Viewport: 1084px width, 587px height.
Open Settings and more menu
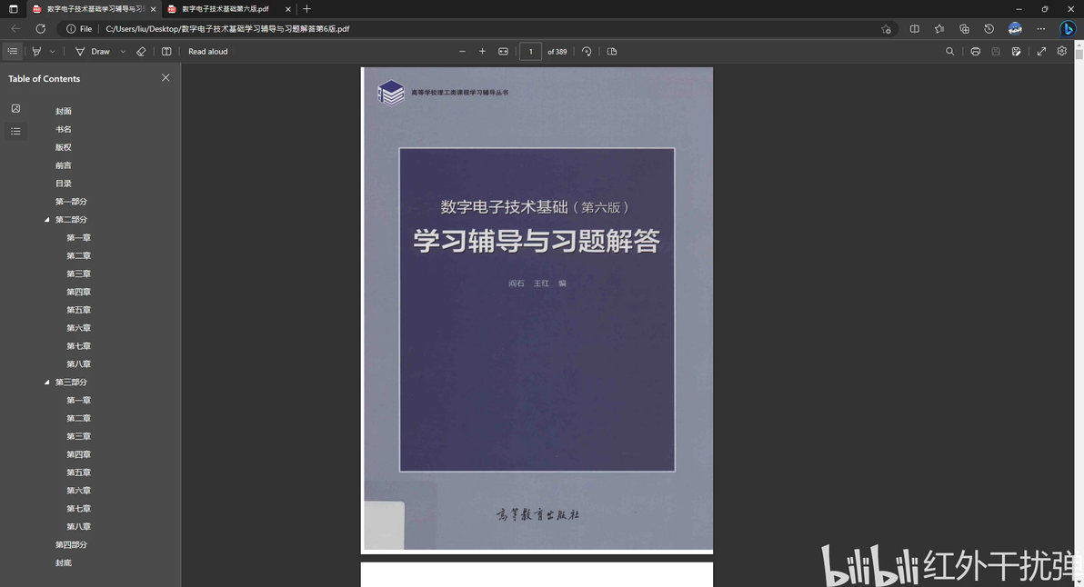(1041, 29)
